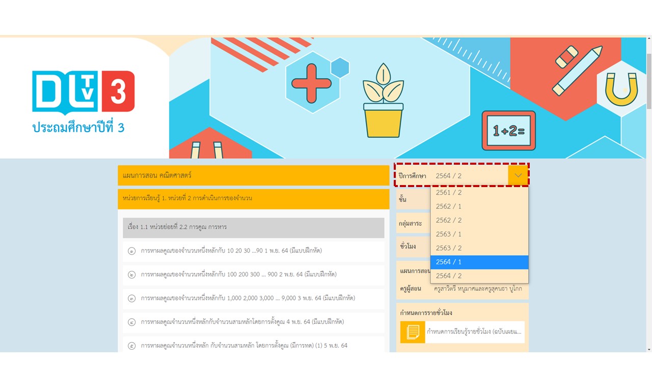Collapse the ปีการศึกษา dropdown using its chevron
The image size is (652, 366).
click(518, 175)
